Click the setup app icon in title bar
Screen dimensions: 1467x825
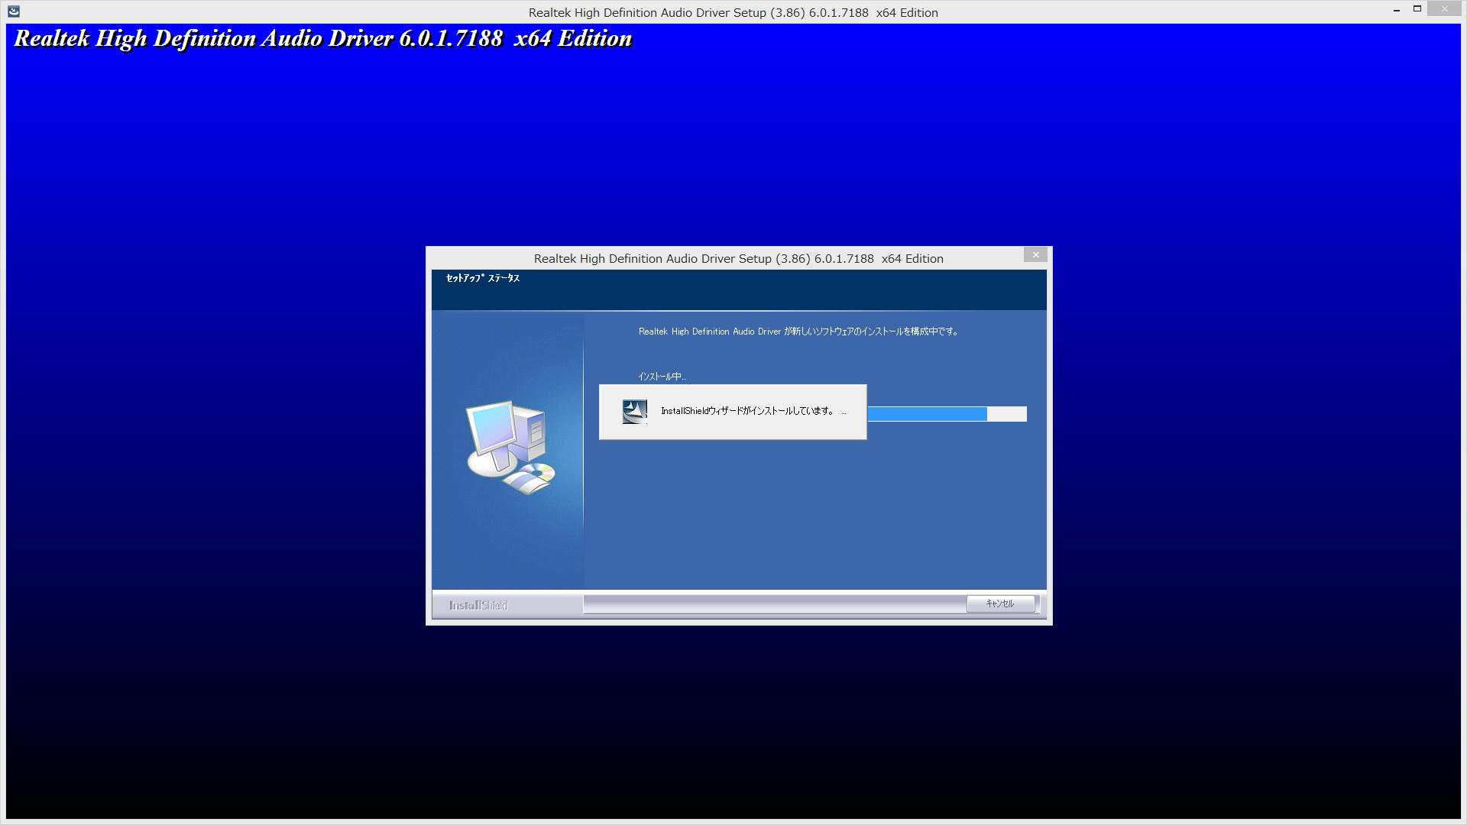pyautogui.click(x=14, y=11)
